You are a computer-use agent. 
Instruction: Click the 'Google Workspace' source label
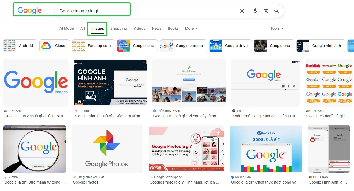(x=168, y=177)
